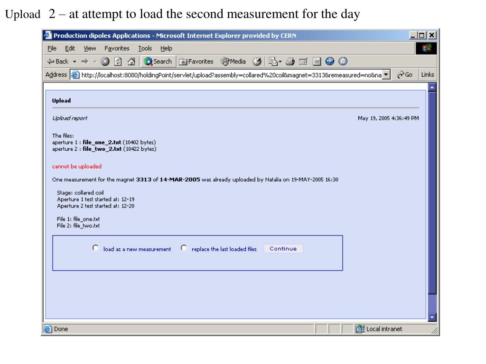Open the File menu

coord(52,48)
